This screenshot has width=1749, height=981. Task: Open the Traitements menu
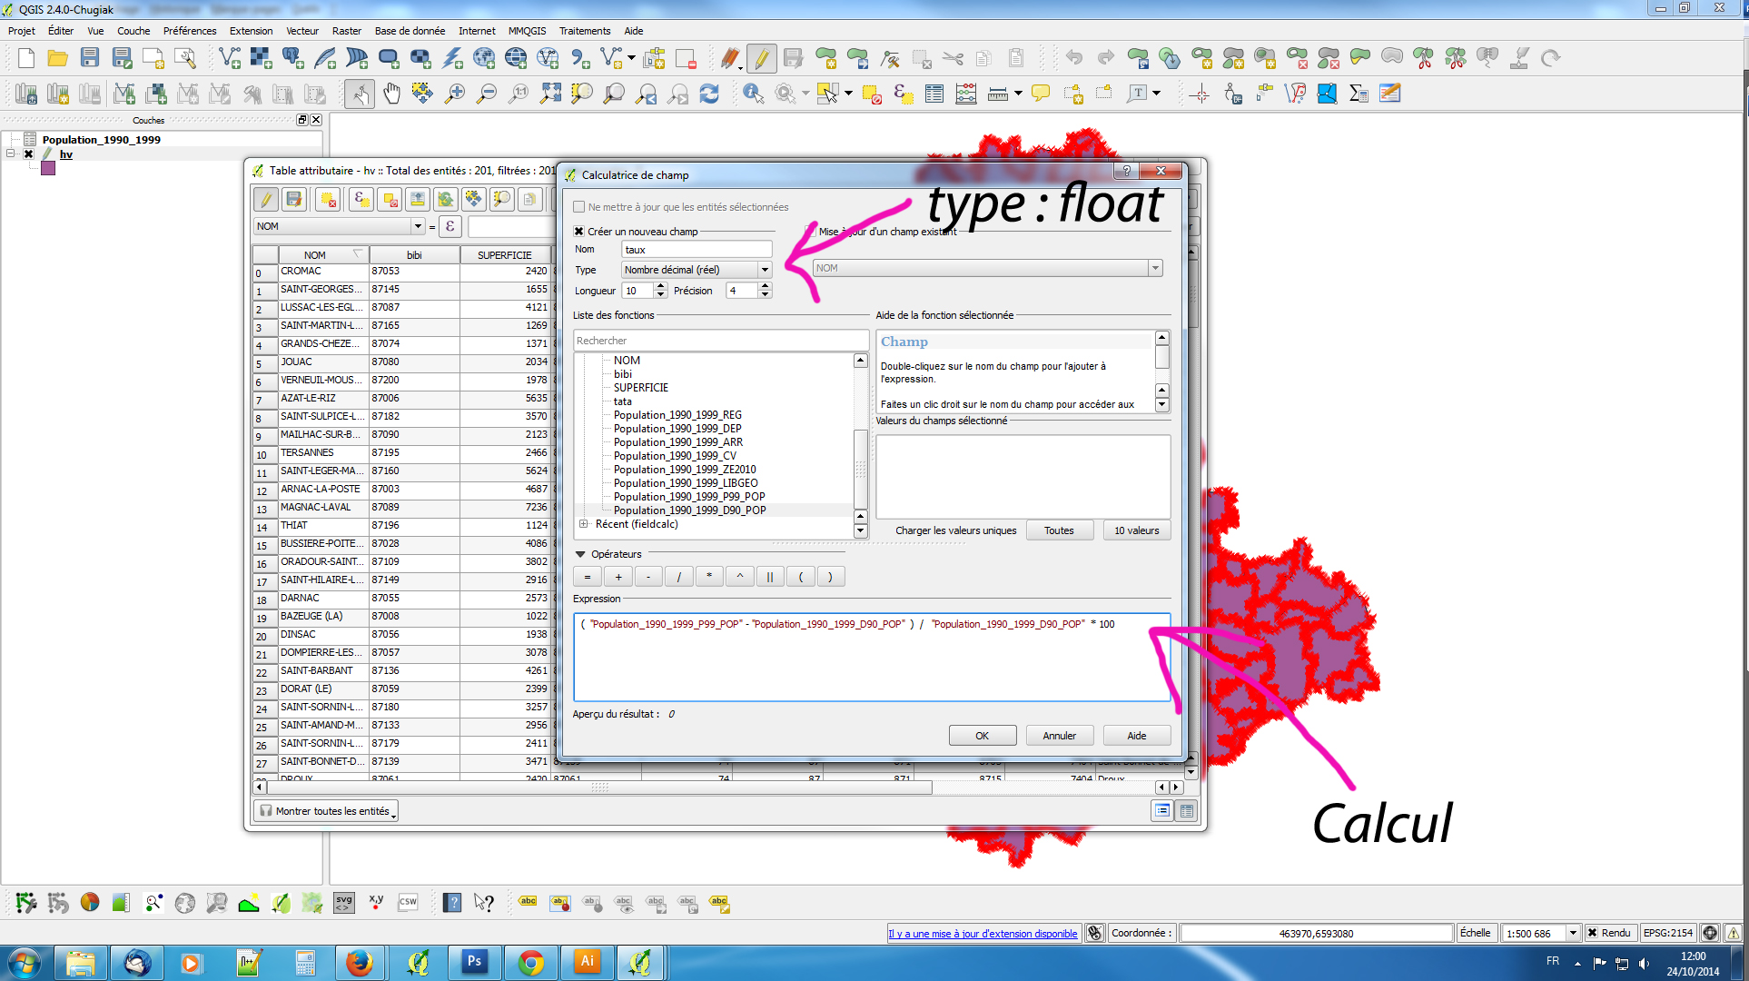tap(584, 31)
